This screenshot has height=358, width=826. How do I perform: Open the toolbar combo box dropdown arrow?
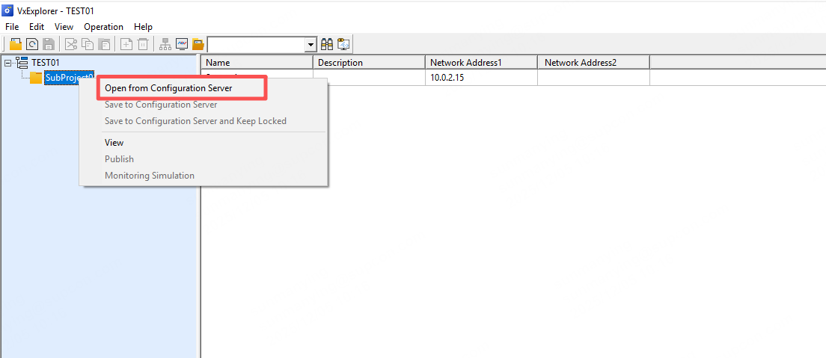click(x=311, y=45)
